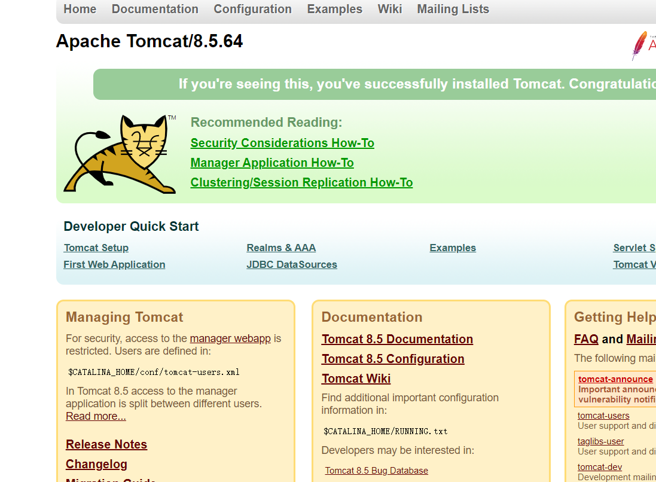Open the JDBC DataSources link
This screenshot has width=656, height=482.
tap(292, 264)
